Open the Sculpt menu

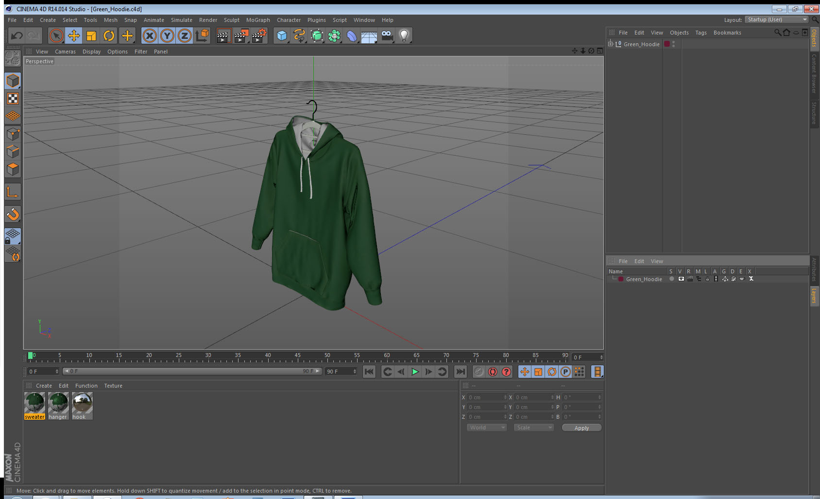click(231, 20)
